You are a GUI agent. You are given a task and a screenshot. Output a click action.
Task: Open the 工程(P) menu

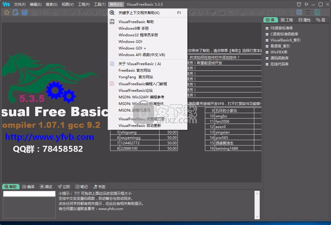[x=84, y=4]
